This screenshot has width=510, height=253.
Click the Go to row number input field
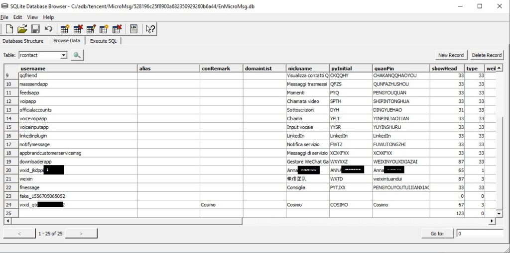(480, 233)
